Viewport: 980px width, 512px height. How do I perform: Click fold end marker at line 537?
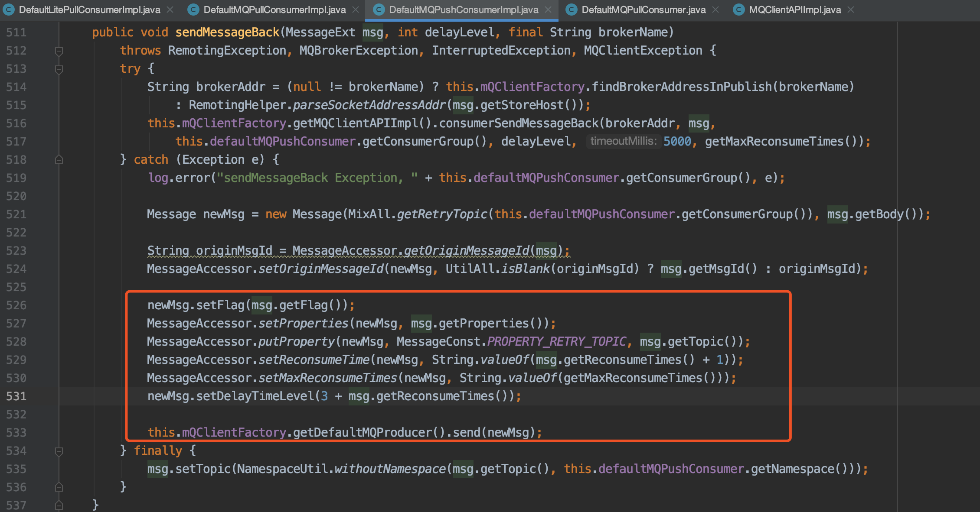[x=59, y=505]
